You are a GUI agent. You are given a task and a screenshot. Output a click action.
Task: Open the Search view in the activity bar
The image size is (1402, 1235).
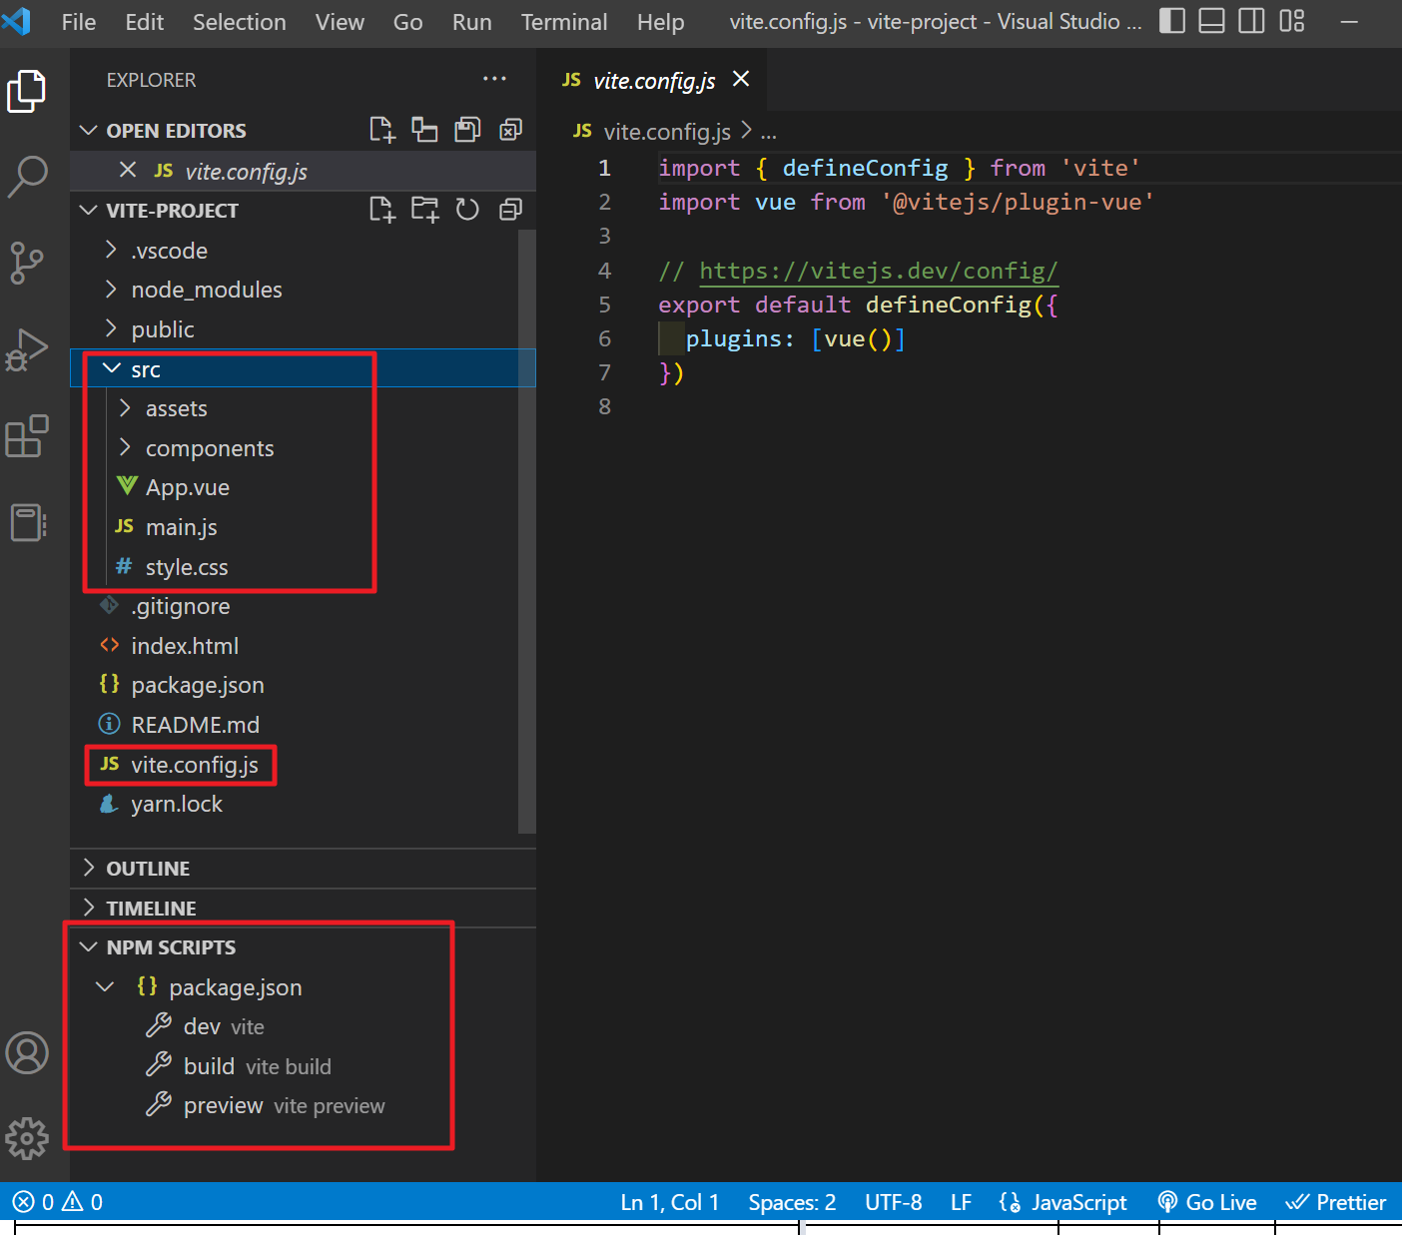pos(27,177)
